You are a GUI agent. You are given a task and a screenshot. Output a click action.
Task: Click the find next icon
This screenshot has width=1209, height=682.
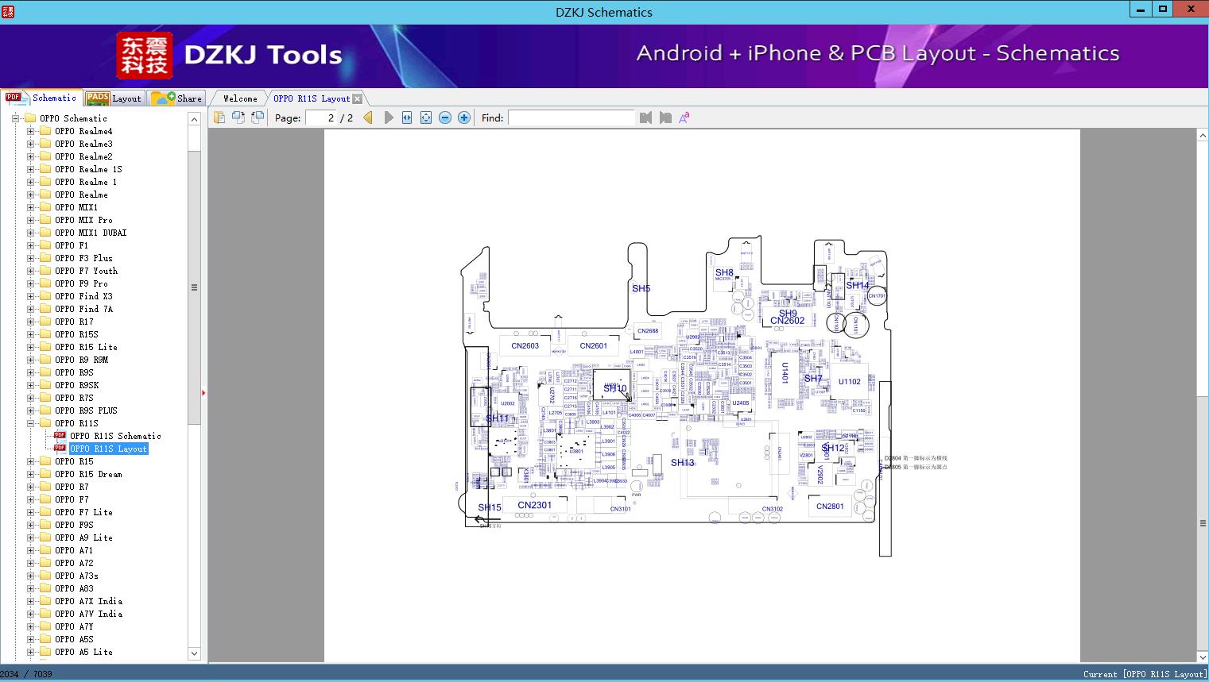(x=665, y=118)
